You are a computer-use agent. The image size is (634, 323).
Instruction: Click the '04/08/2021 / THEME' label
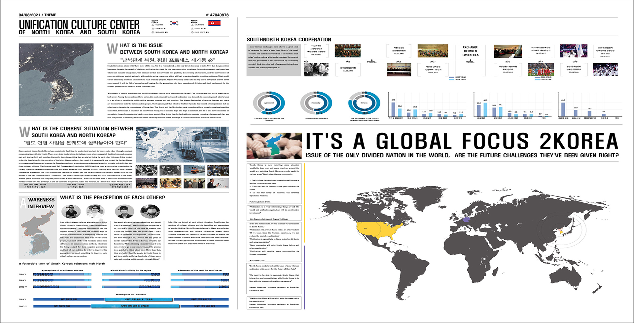37,15
